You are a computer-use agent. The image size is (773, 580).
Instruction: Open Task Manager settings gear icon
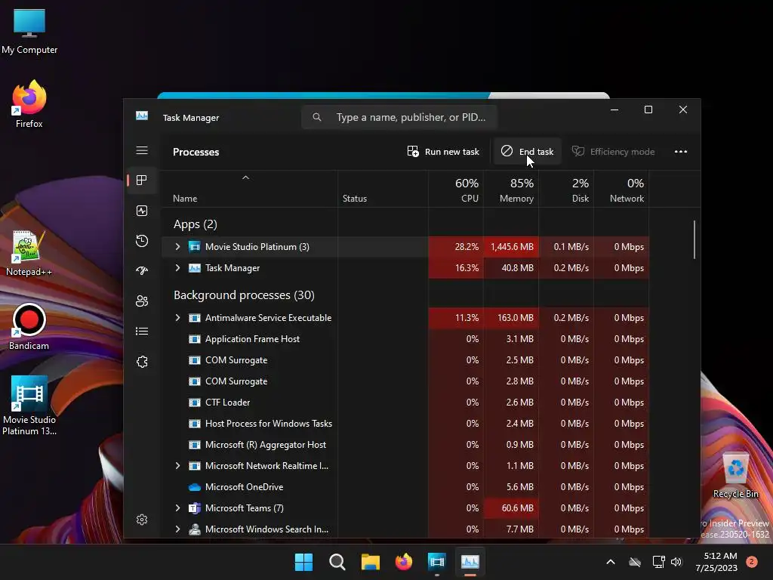[x=142, y=520]
